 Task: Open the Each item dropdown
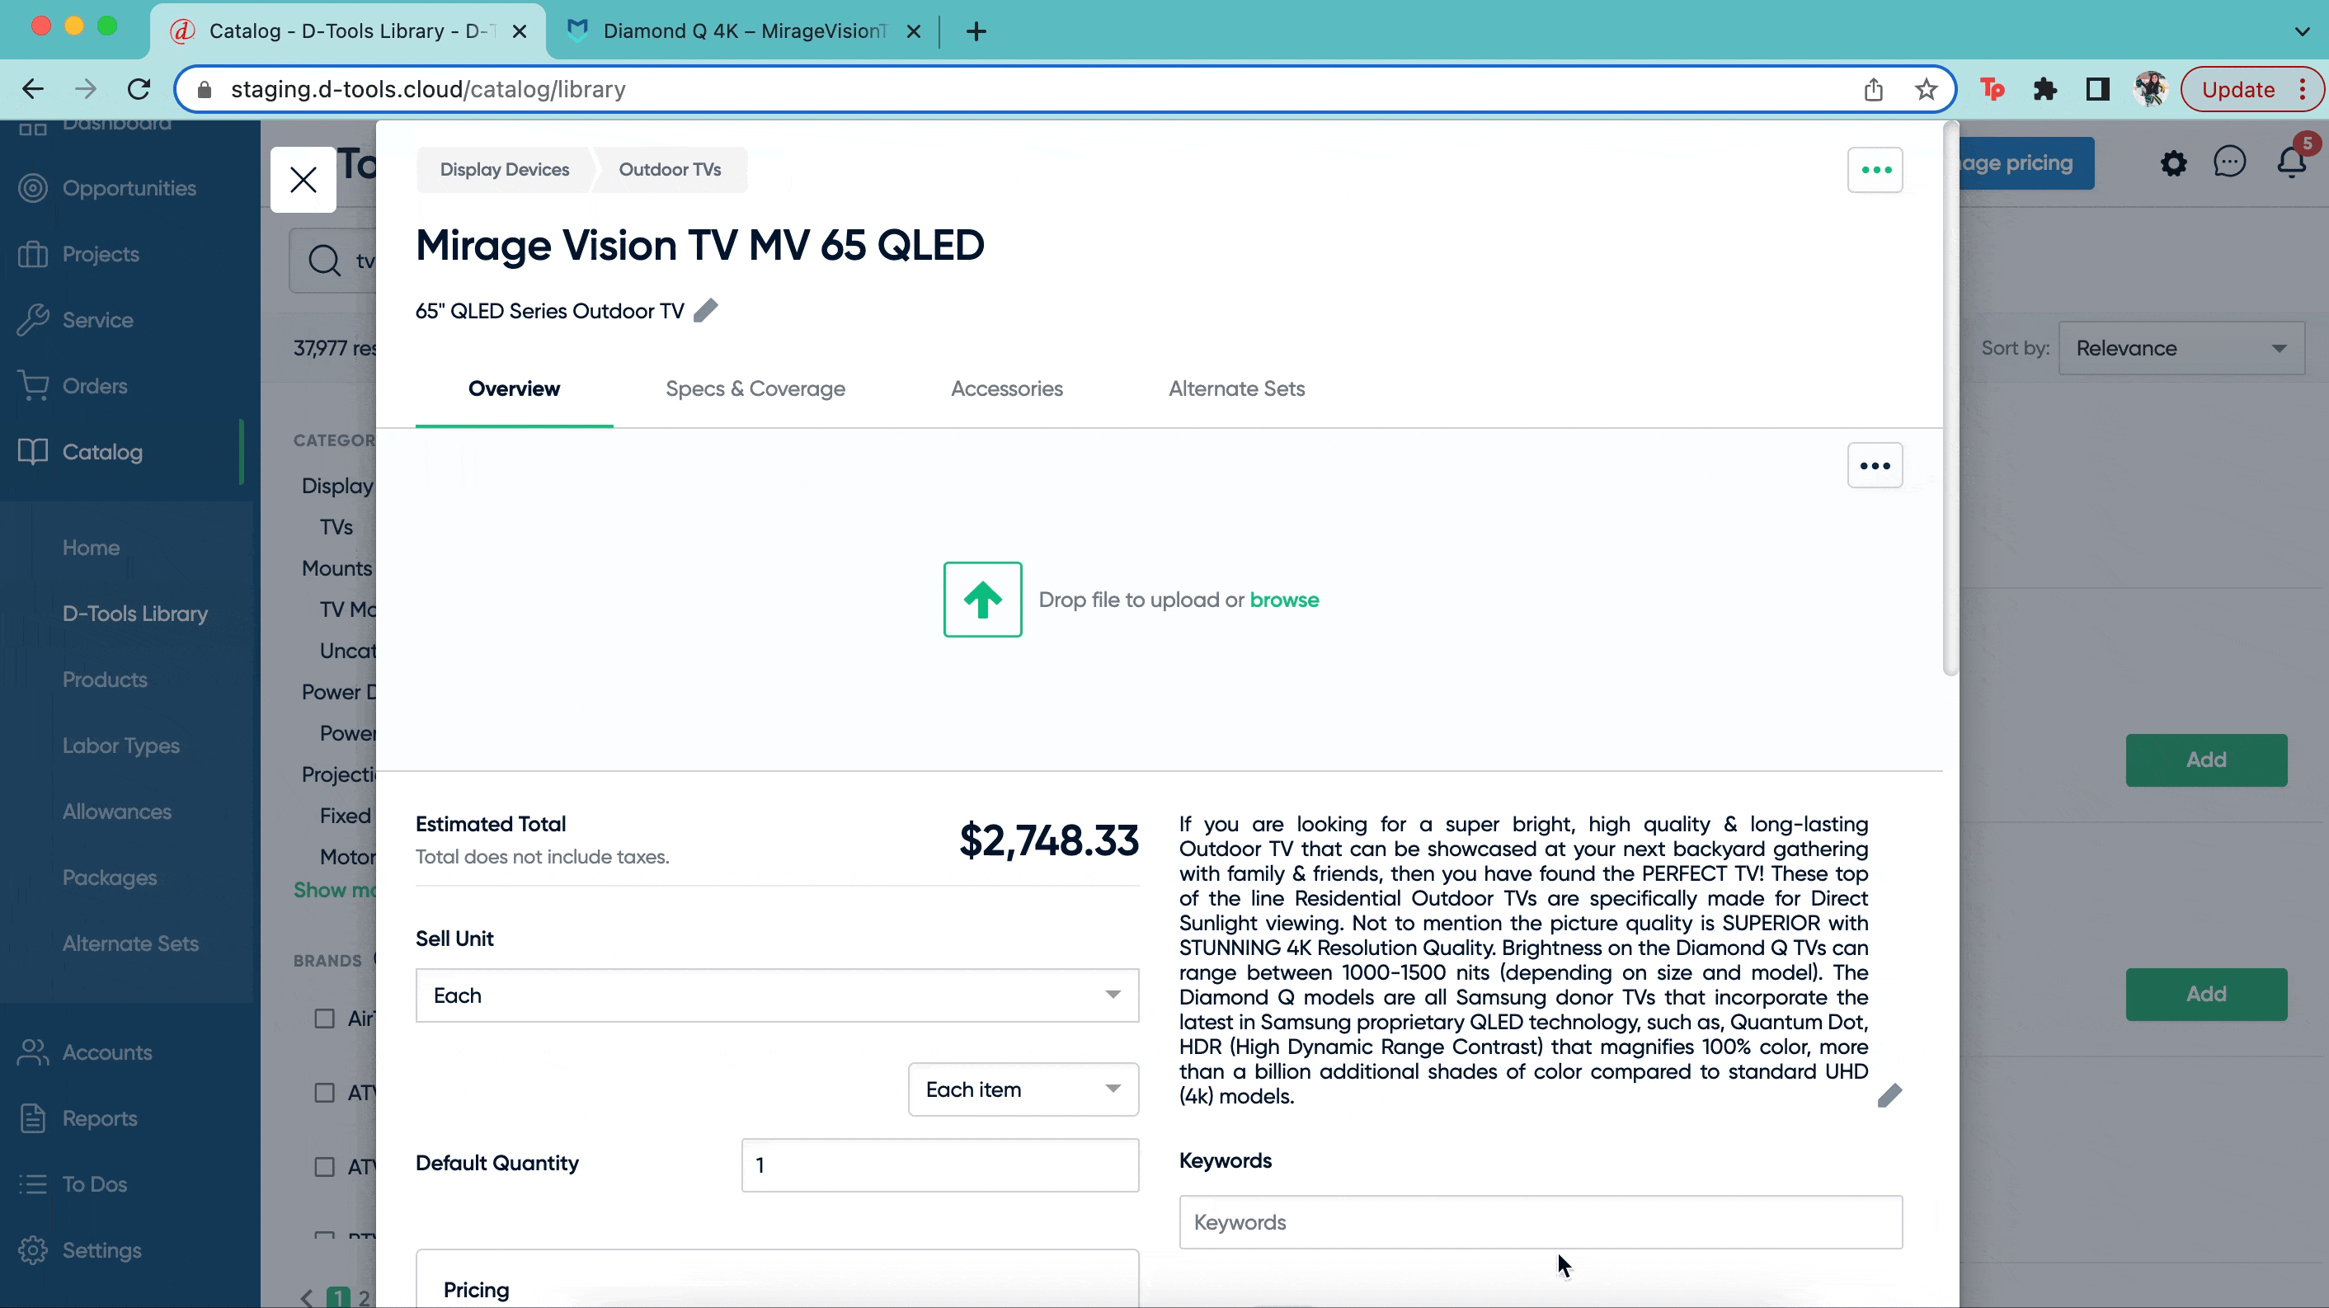1023,1089
